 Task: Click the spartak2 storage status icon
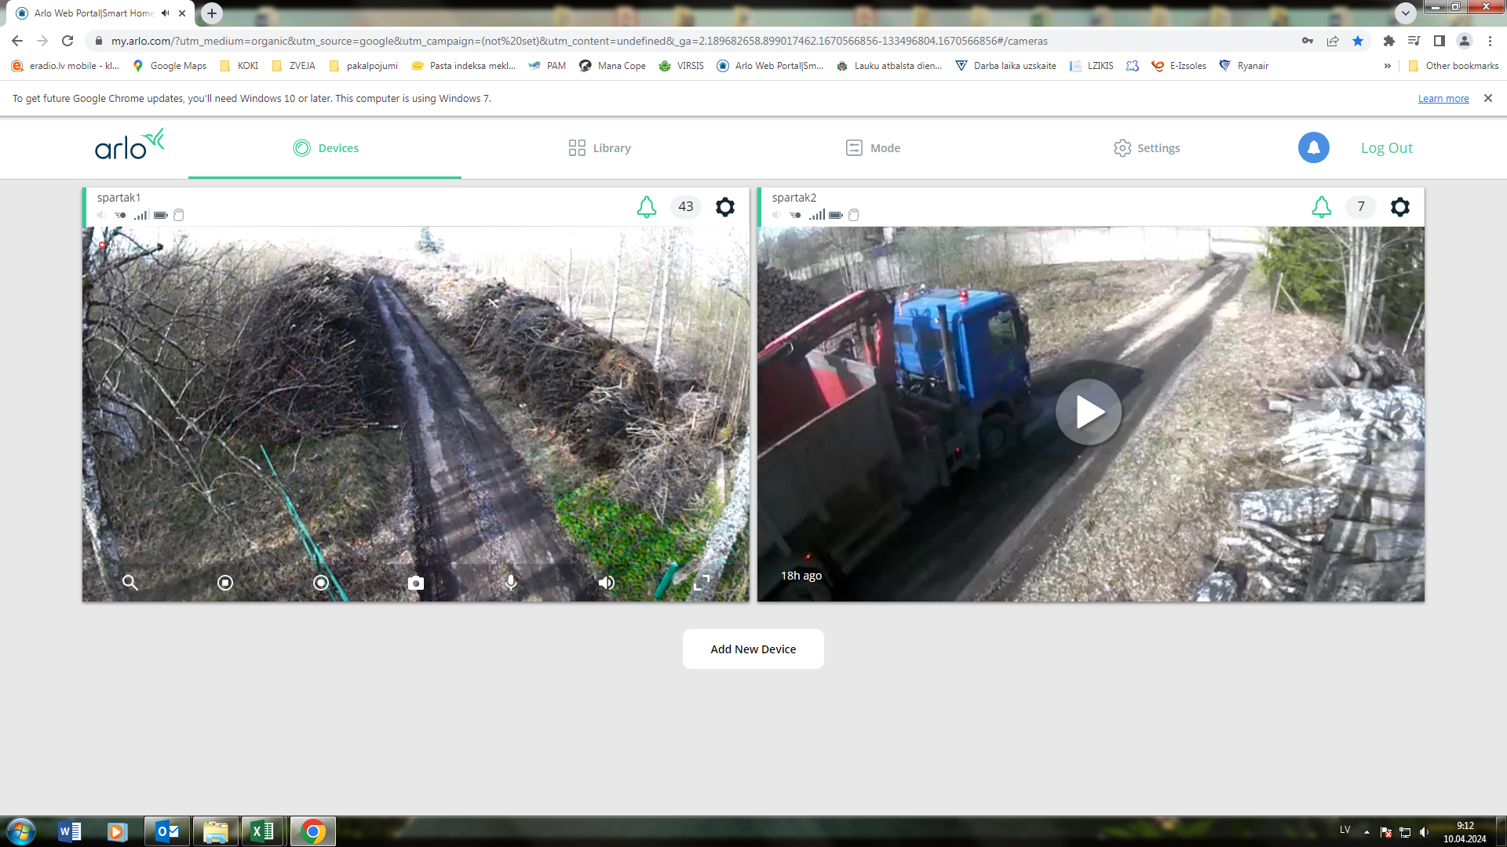tap(854, 215)
